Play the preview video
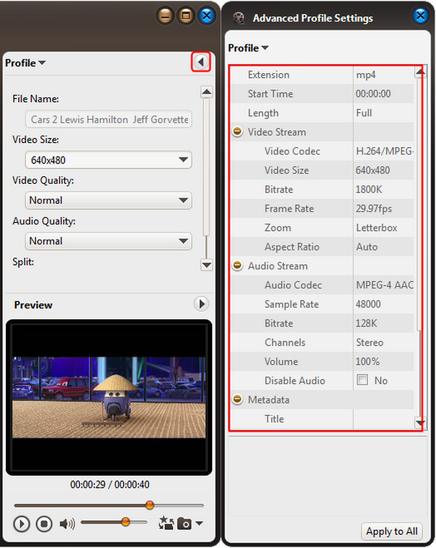Screen dimensions: 436x548 (21, 524)
